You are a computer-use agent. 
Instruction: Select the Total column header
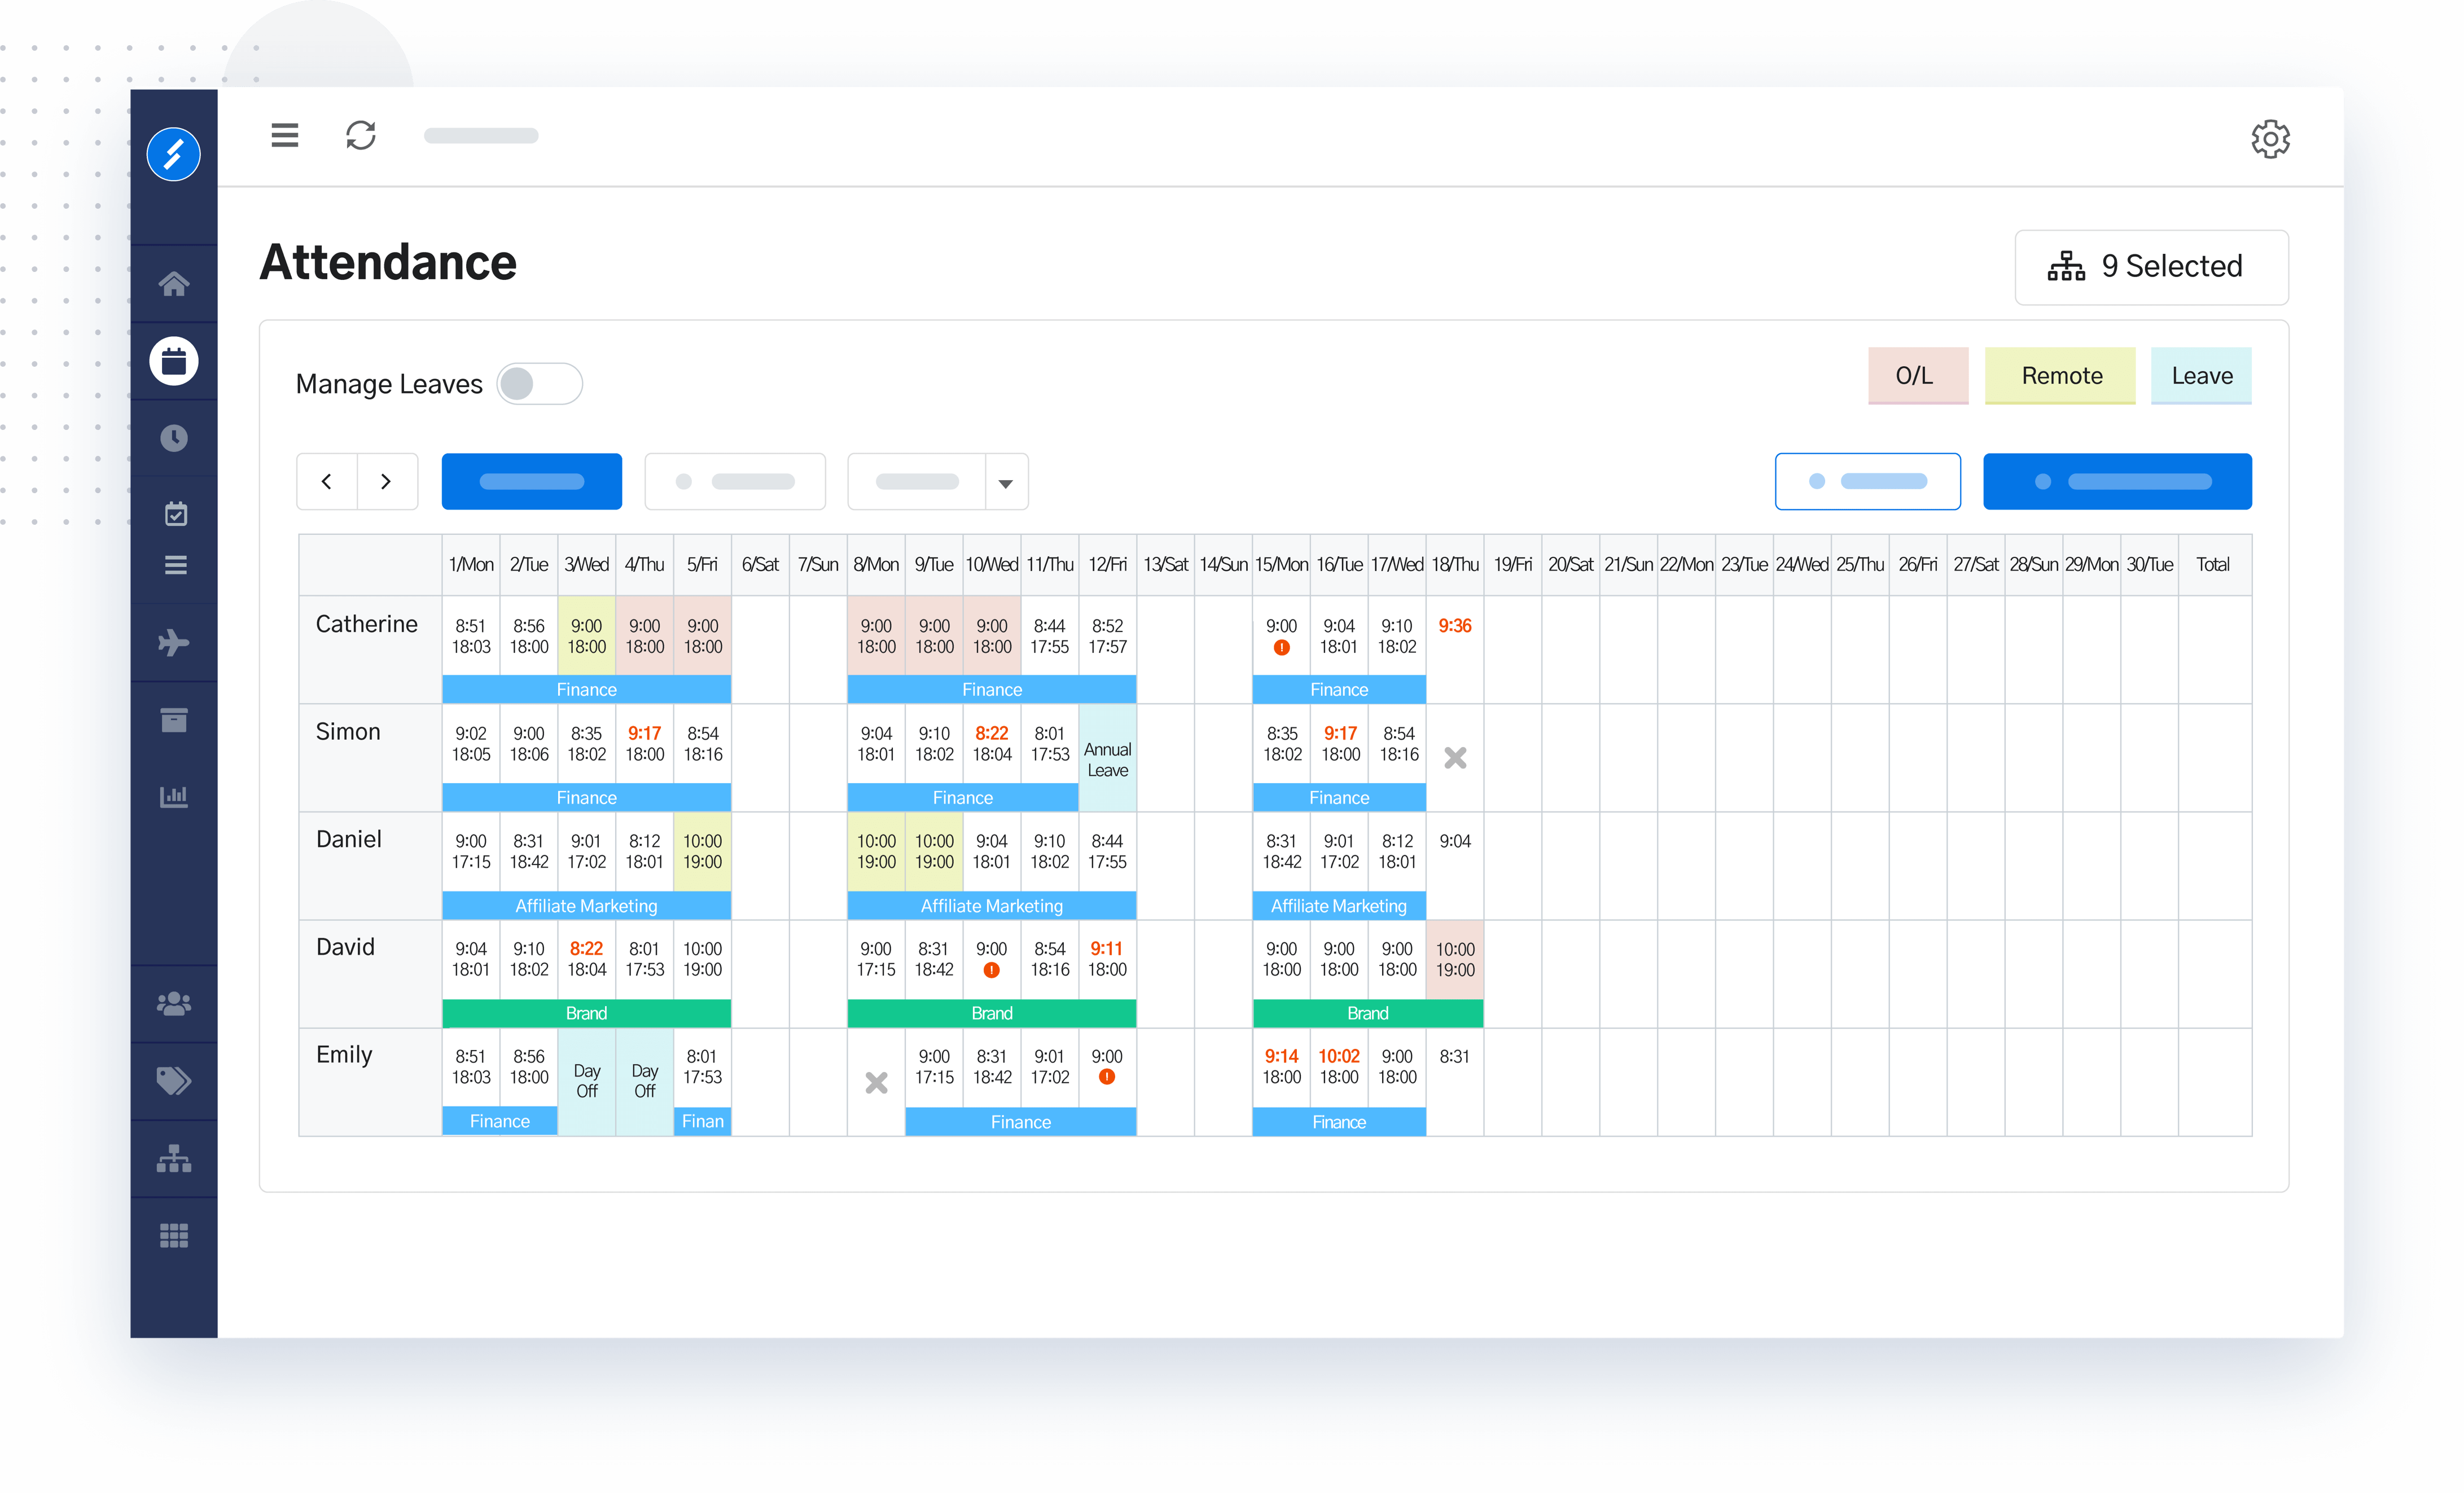(x=2214, y=565)
